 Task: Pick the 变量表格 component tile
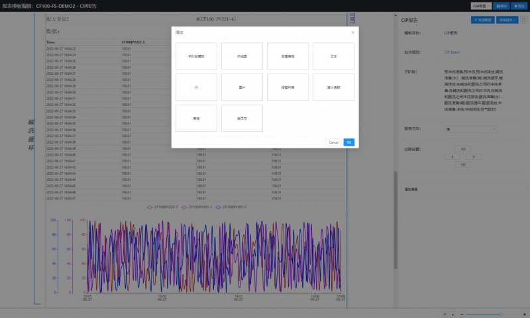coord(288,57)
